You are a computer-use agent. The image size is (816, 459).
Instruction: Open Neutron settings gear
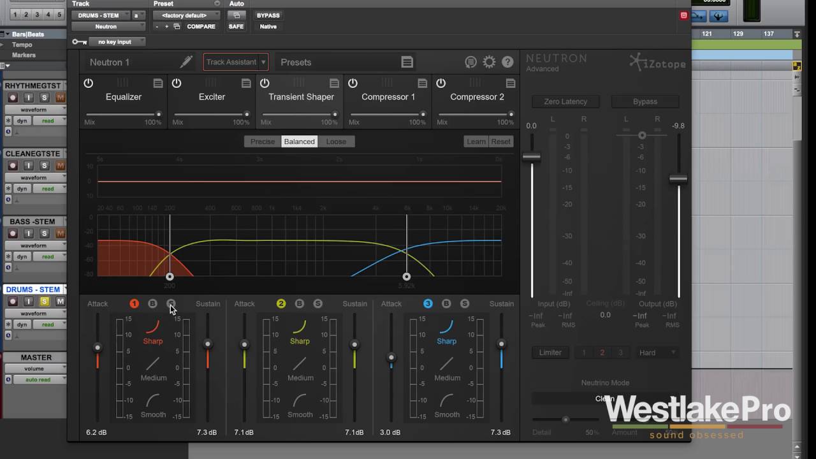tap(489, 62)
